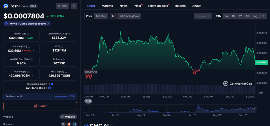Open the Compare dropdown

tap(203, 16)
